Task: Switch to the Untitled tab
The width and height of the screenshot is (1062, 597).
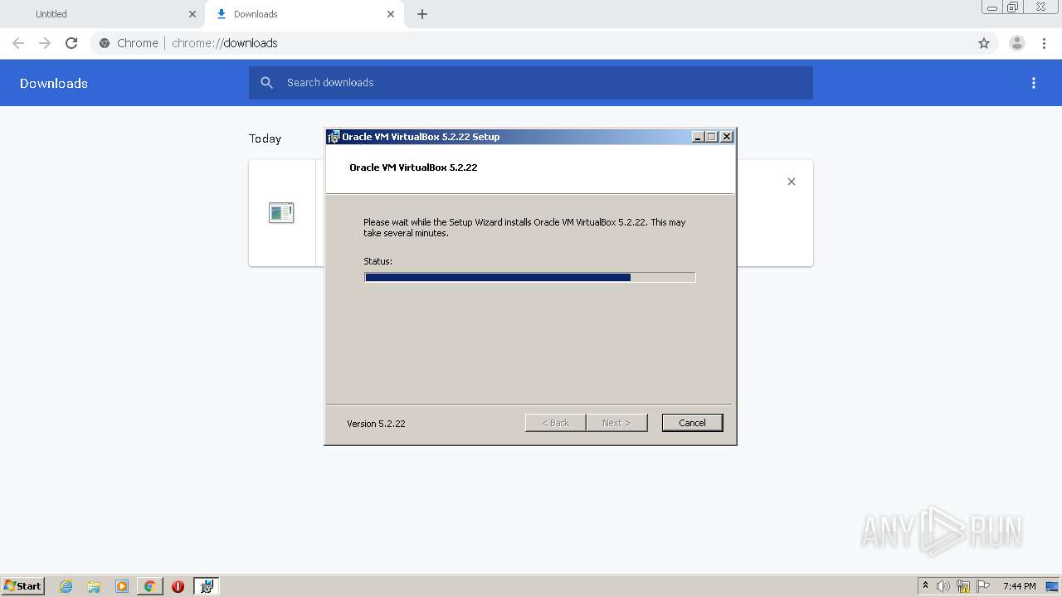Action: tap(102, 14)
